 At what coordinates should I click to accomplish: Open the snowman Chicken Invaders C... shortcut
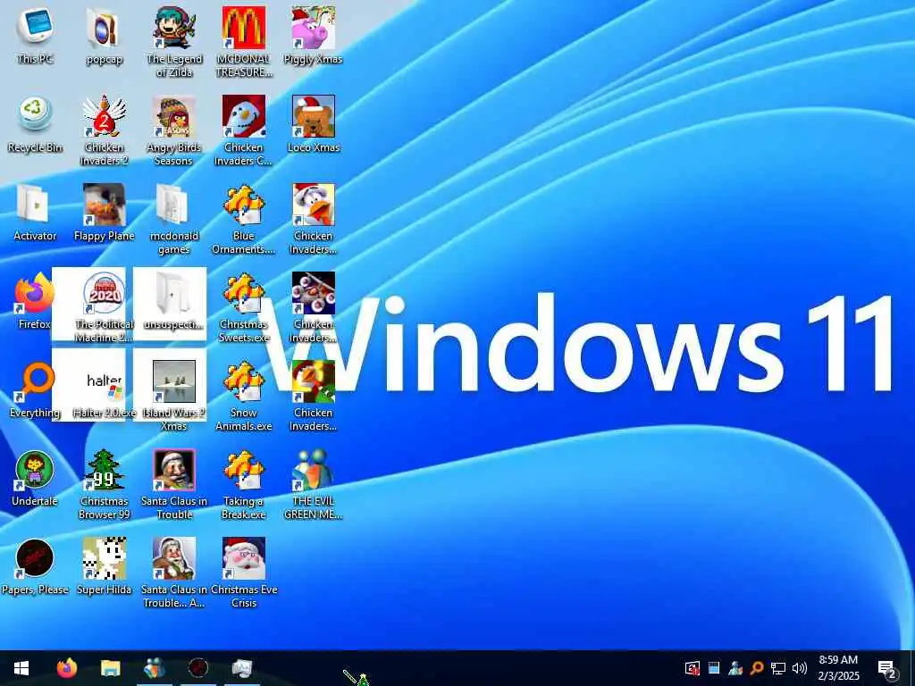[243, 116]
